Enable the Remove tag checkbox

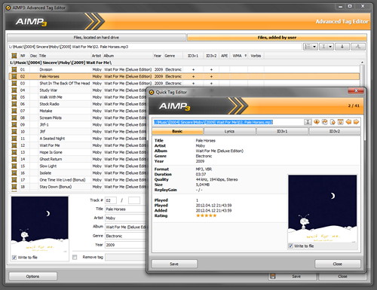point(75,257)
